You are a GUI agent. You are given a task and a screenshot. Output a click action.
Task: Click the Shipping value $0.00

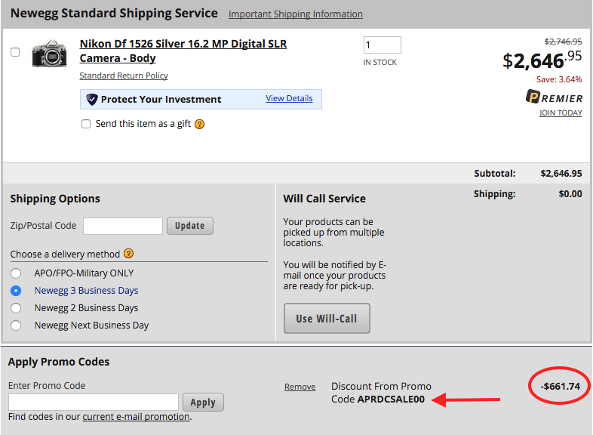click(x=570, y=194)
